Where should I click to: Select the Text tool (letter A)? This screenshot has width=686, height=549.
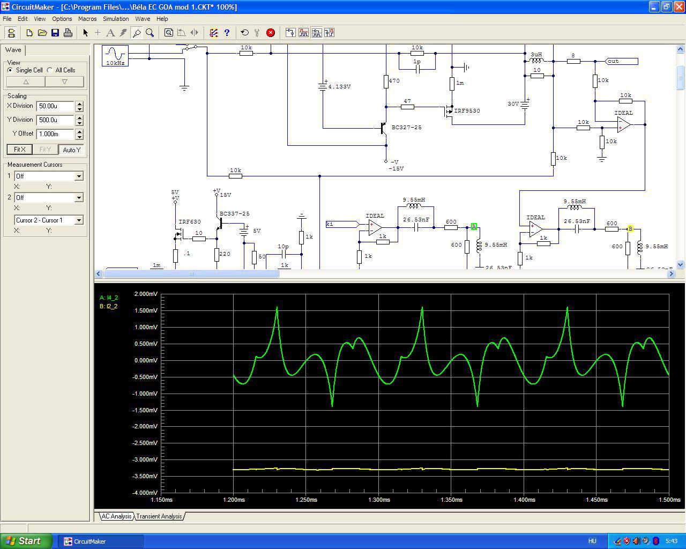point(110,33)
